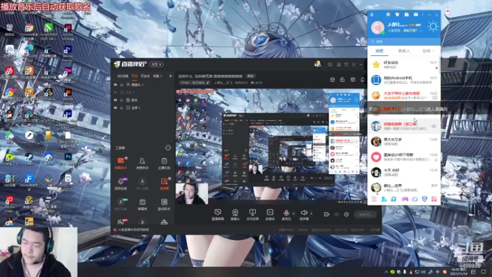This screenshot has height=277, width=492.
Task: Collapse the 工具箱 toolbox panel
Action: pos(168,148)
